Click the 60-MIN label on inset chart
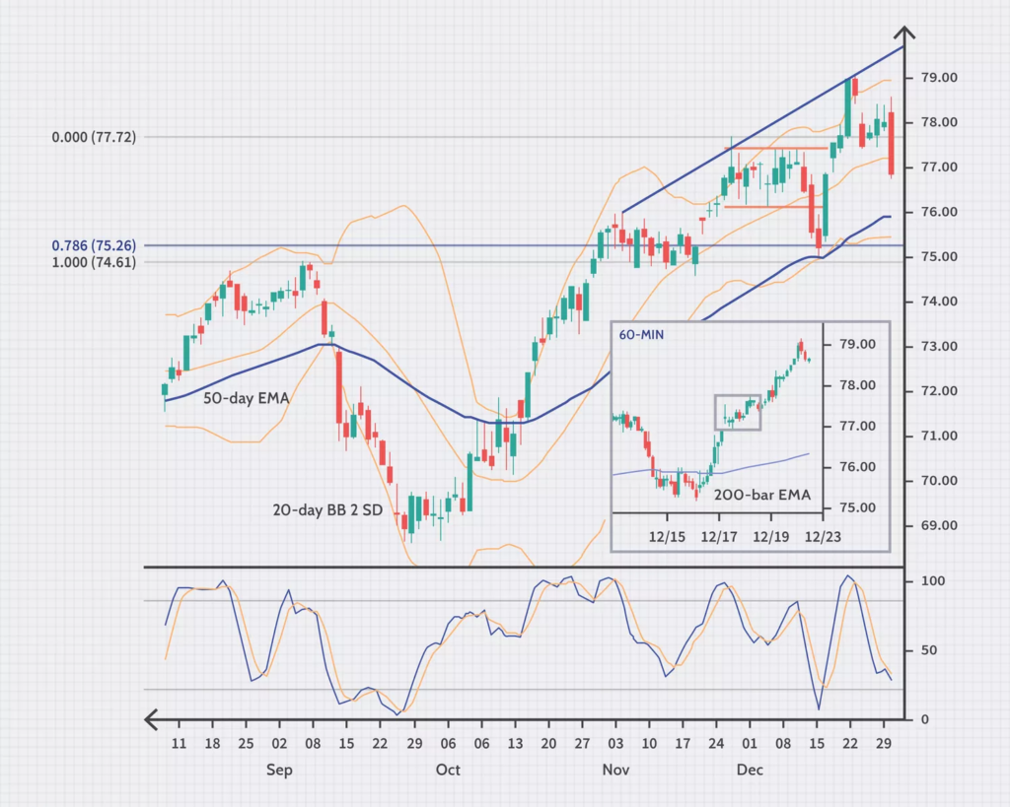1010x807 pixels. 639,335
